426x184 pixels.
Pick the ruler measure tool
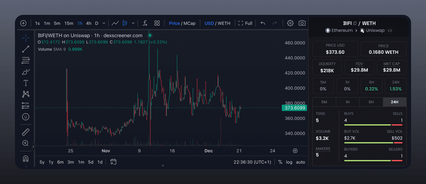coord(26,132)
